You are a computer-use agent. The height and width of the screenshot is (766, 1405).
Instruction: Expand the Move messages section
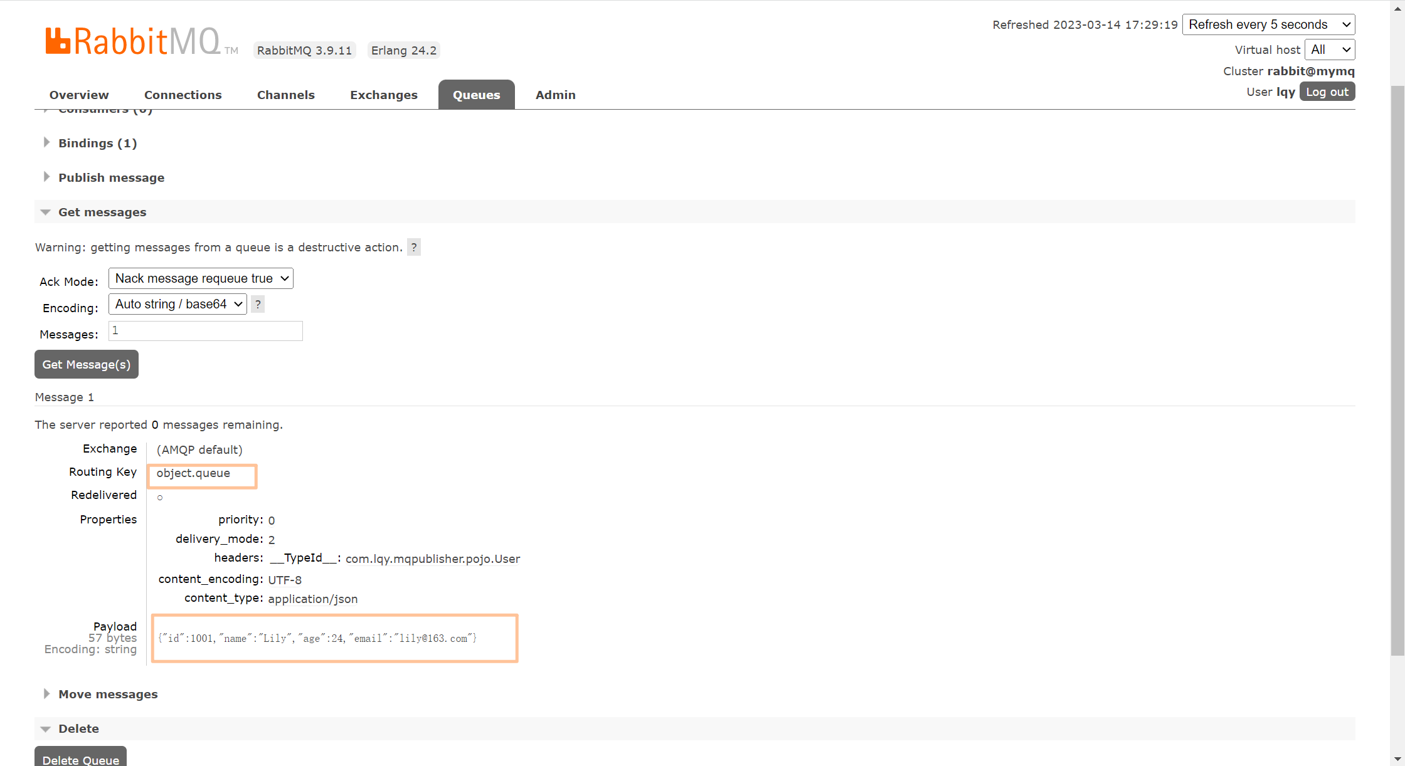pyautogui.click(x=107, y=694)
